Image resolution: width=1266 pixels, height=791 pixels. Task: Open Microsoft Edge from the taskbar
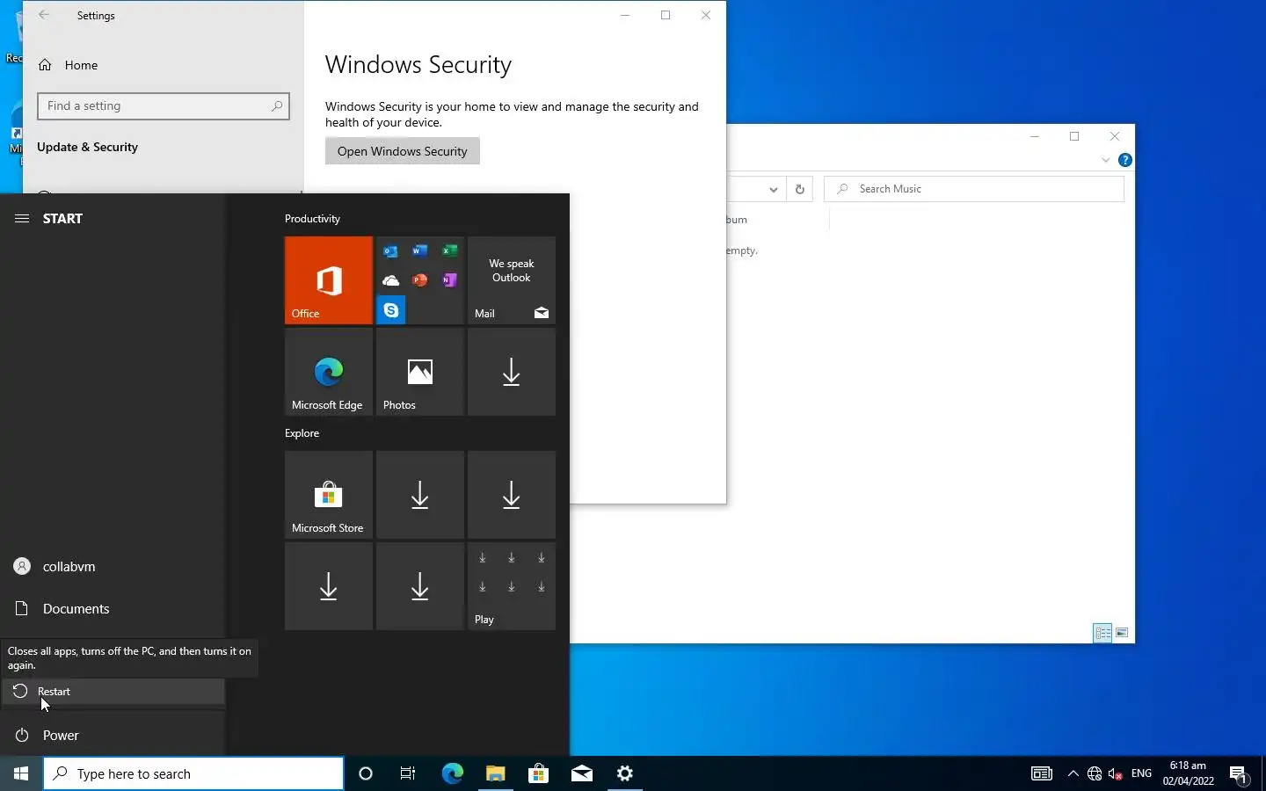pyautogui.click(x=452, y=773)
